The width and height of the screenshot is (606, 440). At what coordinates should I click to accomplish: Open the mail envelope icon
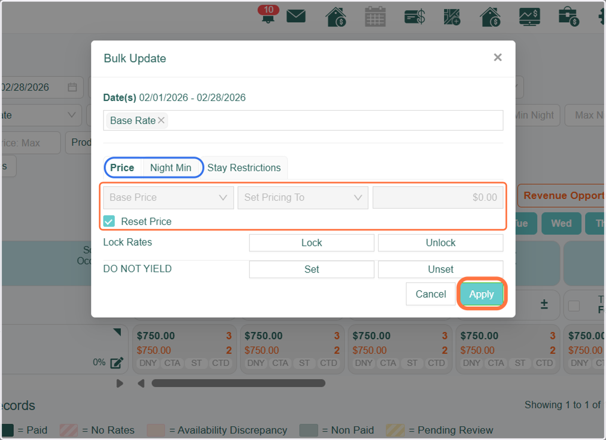[296, 16]
